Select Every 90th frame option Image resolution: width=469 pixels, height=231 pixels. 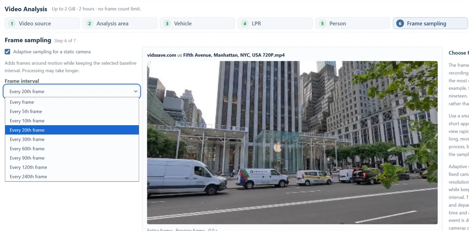pyautogui.click(x=72, y=158)
